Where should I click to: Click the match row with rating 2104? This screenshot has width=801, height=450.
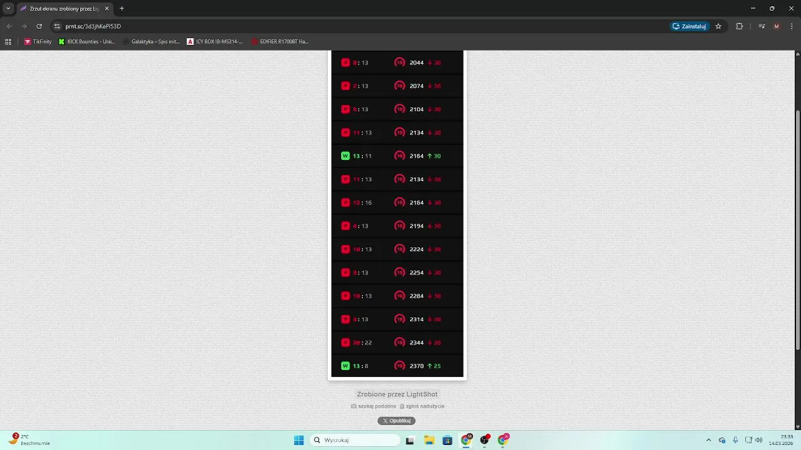point(397,109)
